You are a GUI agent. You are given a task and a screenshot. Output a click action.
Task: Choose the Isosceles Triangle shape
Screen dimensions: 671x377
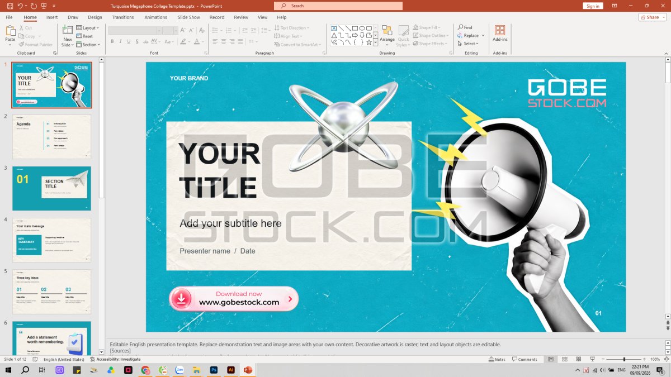(334, 35)
